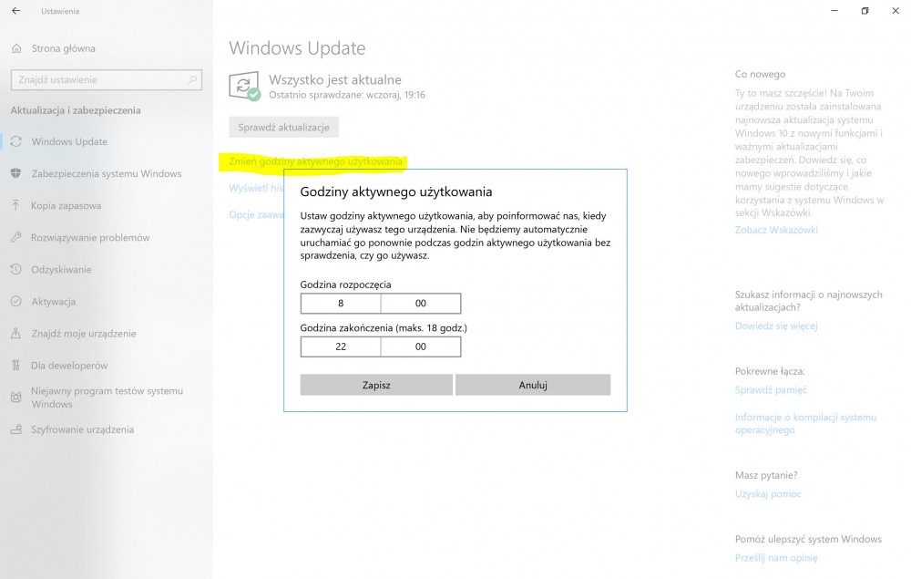Click the home icon beside Strona główna
Viewport: 911px width, 579px height.
pos(16,48)
